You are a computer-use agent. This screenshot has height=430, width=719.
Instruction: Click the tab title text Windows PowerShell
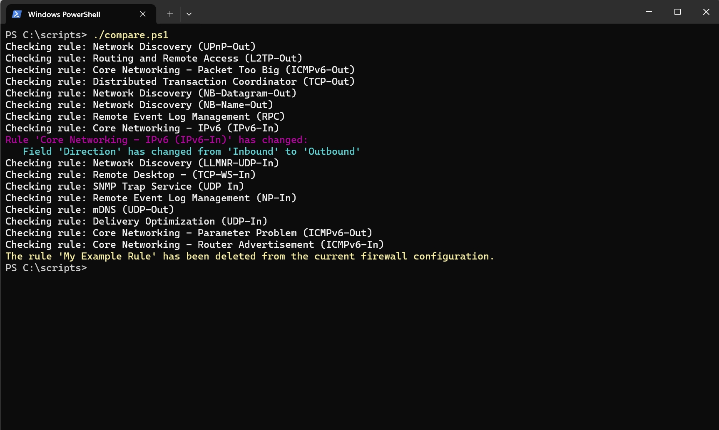[x=64, y=14]
